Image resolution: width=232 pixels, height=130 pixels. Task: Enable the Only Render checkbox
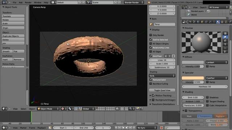click(x=151, y=35)
